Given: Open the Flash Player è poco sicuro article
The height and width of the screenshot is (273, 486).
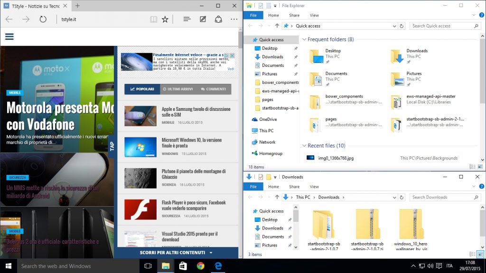Looking at the screenshot, I should point(194,205).
